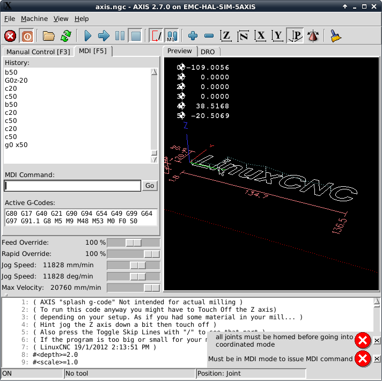Open the View menu
The width and height of the screenshot is (382, 381).
(61, 19)
